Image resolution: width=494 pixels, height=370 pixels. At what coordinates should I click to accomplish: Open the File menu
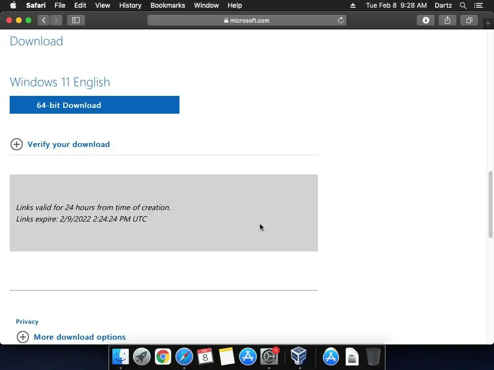point(59,5)
